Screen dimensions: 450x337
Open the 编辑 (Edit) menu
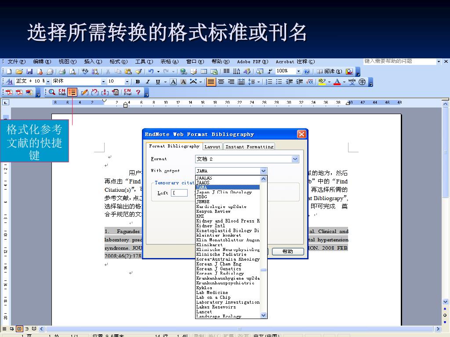(x=42, y=61)
